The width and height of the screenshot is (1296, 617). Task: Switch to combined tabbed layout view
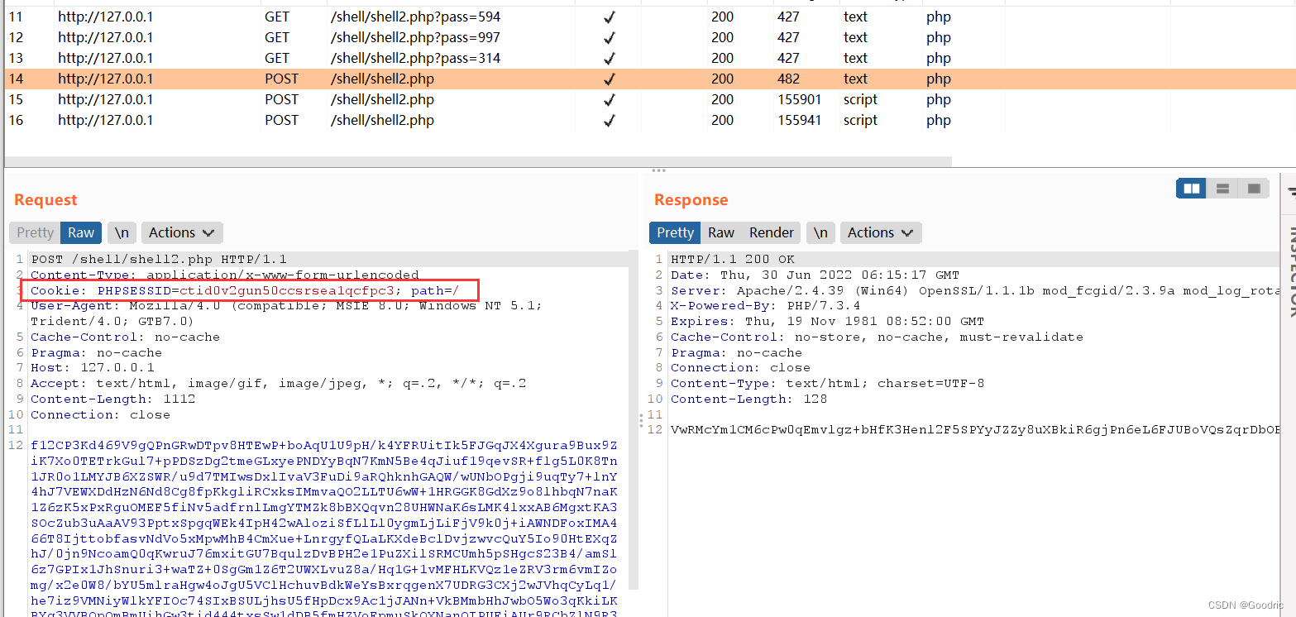tap(1254, 189)
